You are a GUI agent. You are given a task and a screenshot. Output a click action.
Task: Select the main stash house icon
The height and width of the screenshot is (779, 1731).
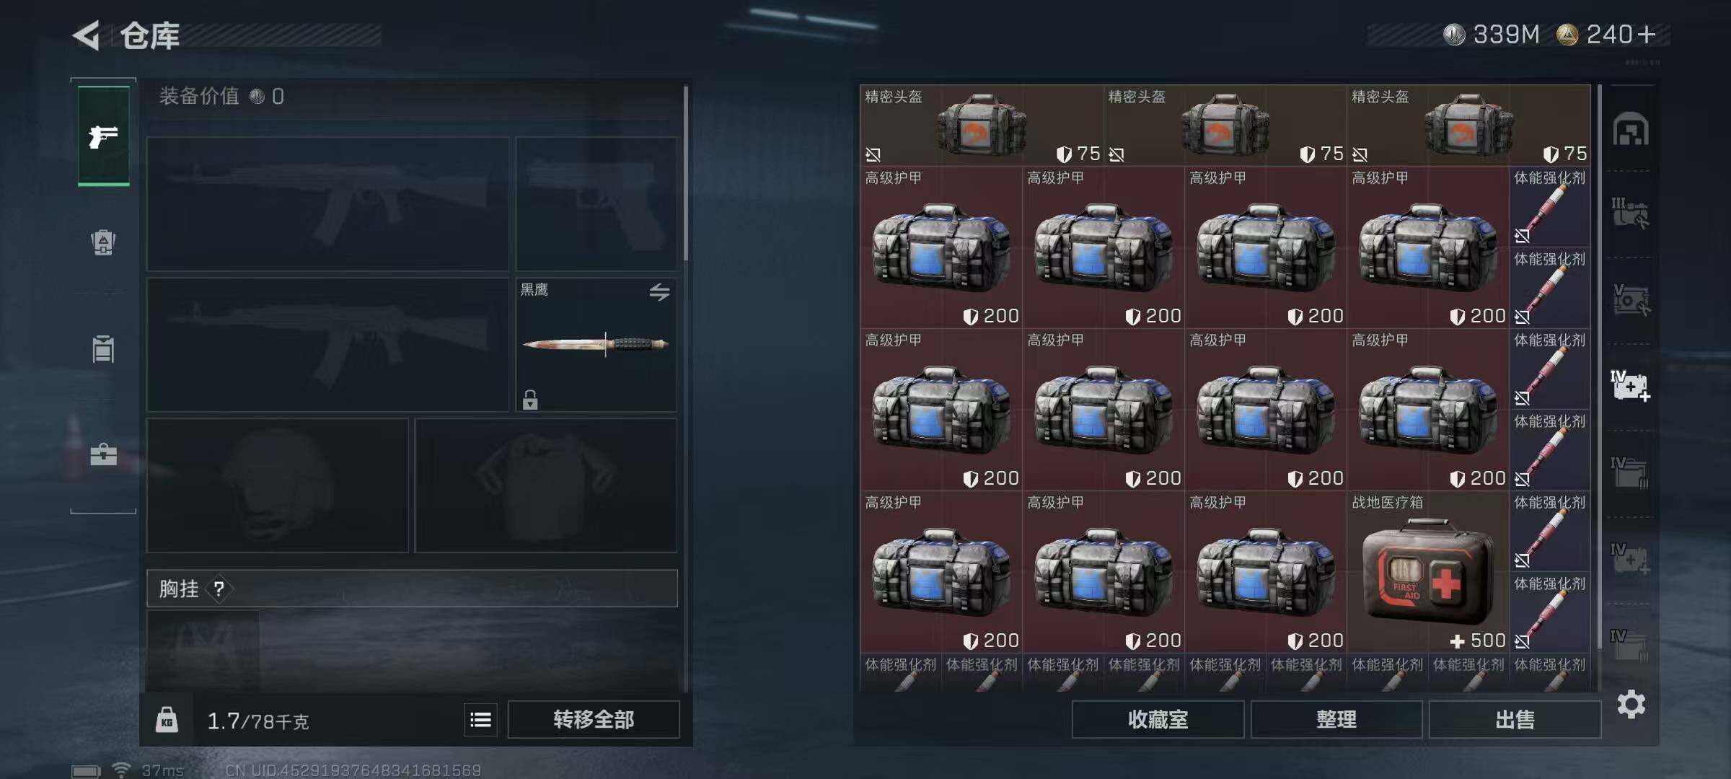click(x=1631, y=129)
